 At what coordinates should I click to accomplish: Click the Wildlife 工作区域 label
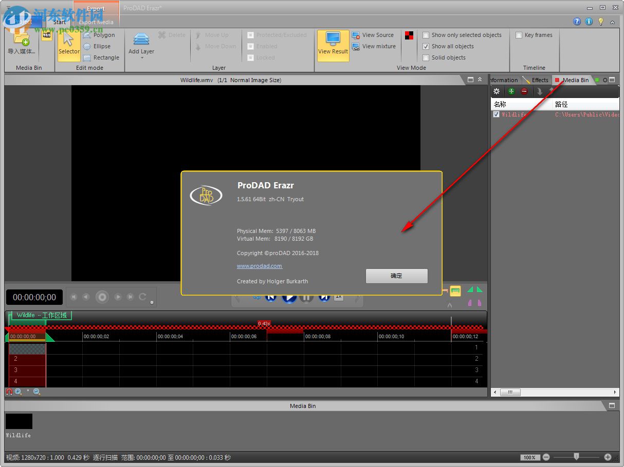pyautogui.click(x=42, y=315)
